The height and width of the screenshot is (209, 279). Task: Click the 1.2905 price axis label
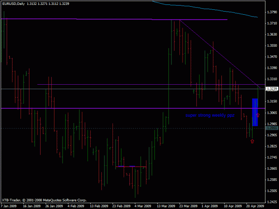point(272,135)
